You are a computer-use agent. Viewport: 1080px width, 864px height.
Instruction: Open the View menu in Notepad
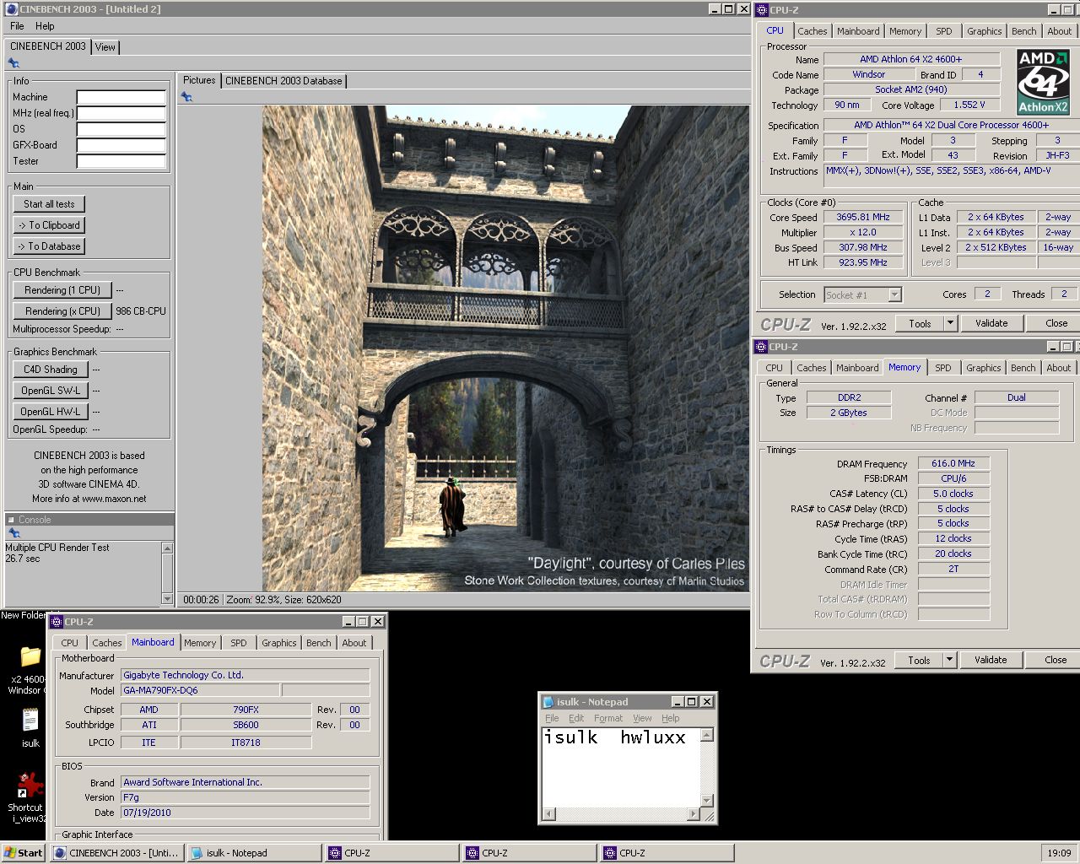pos(642,718)
